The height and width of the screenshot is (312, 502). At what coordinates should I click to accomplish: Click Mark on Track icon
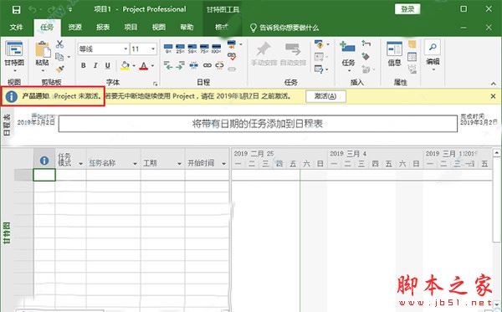click(232, 44)
